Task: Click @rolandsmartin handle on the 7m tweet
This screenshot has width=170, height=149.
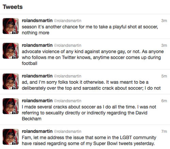Action: coord(68,131)
